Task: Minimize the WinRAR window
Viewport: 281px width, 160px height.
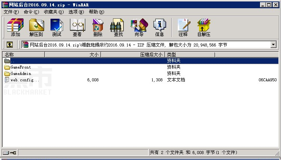Action: (x=263, y=5)
